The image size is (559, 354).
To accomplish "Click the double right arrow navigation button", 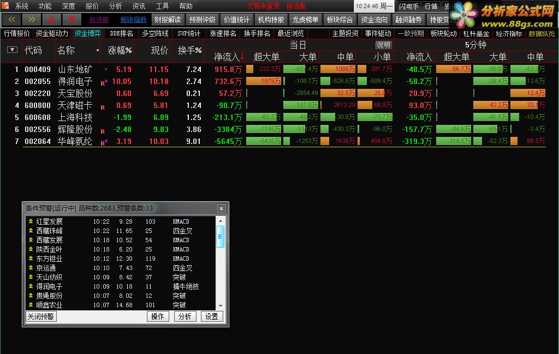I will (31, 19).
